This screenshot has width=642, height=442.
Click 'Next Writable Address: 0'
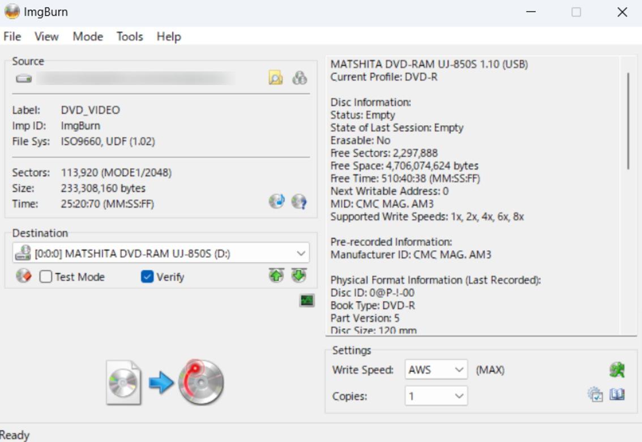390,192
